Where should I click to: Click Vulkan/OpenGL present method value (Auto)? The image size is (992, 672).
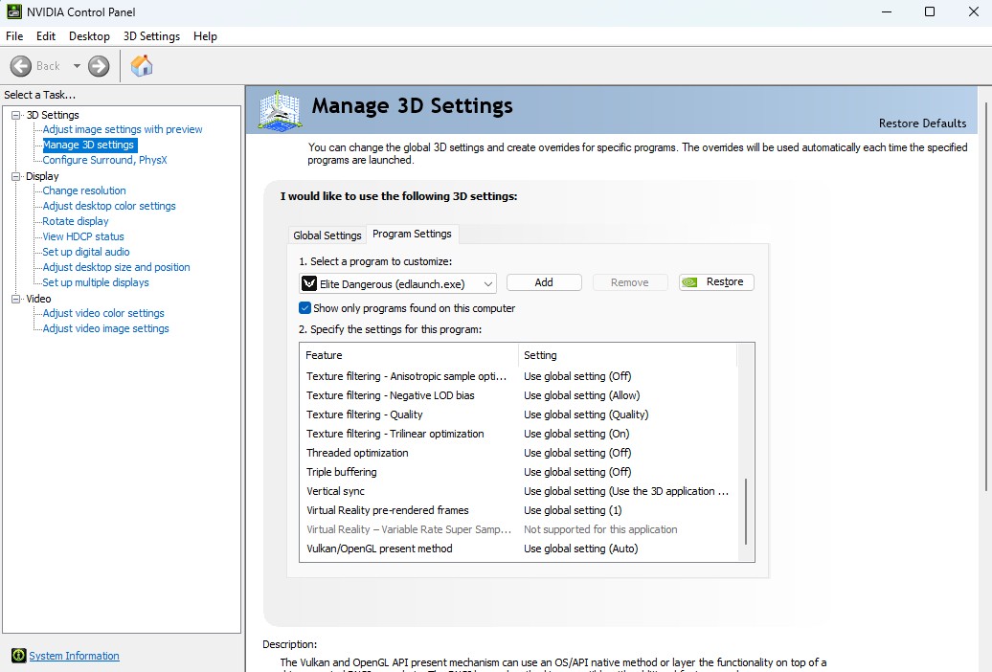581,549
